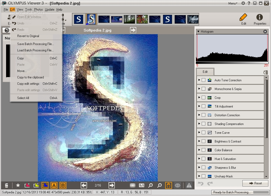Expand Tilt Adjustment section
271x196 pixels.
point(199,106)
